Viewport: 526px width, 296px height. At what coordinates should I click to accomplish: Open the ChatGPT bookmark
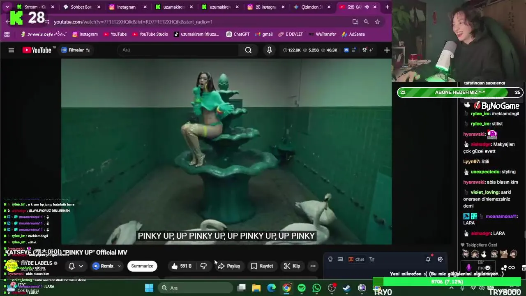point(238,35)
